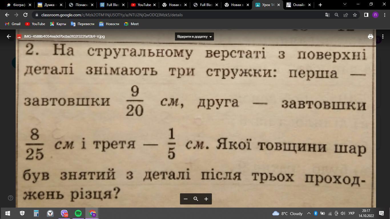Viewport: 390px width, 219px height.
Task: Zoom in the image preview
Action: tap(206, 199)
